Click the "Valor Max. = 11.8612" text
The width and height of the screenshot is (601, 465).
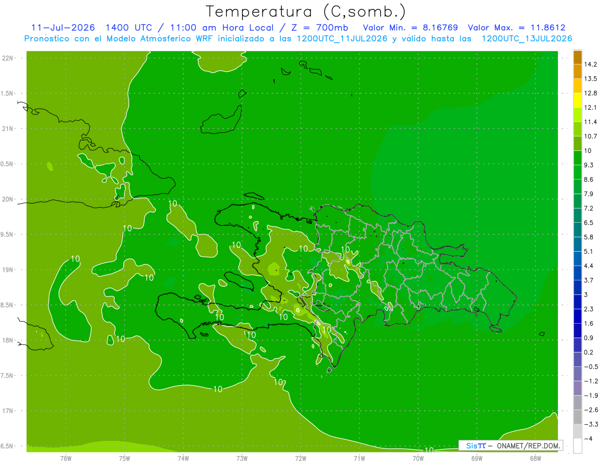pos(516,28)
